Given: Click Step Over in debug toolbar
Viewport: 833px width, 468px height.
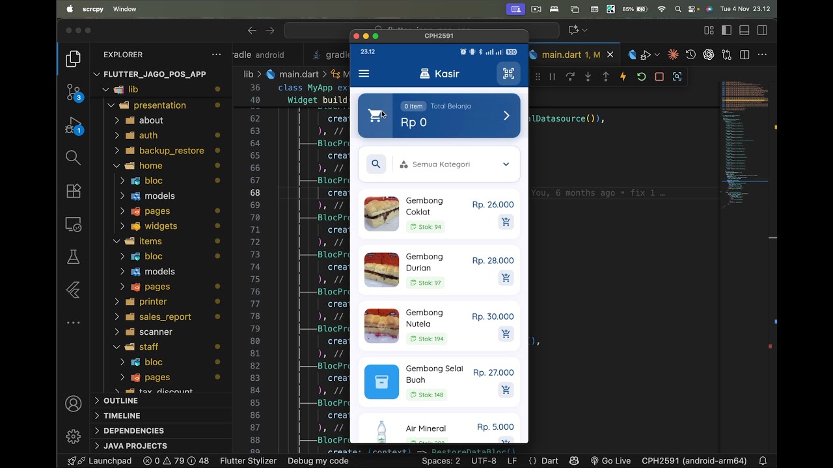Looking at the screenshot, I should click(x=570, y=77).
